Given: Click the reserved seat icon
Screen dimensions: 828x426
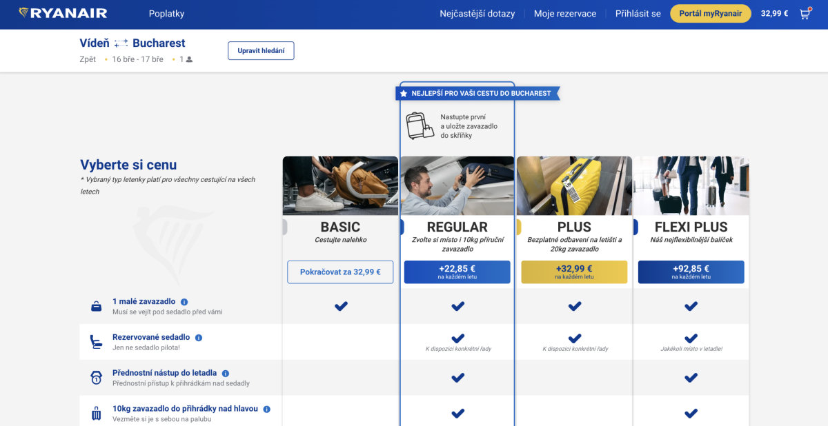Looking at the screenshot, I should 97,342.
